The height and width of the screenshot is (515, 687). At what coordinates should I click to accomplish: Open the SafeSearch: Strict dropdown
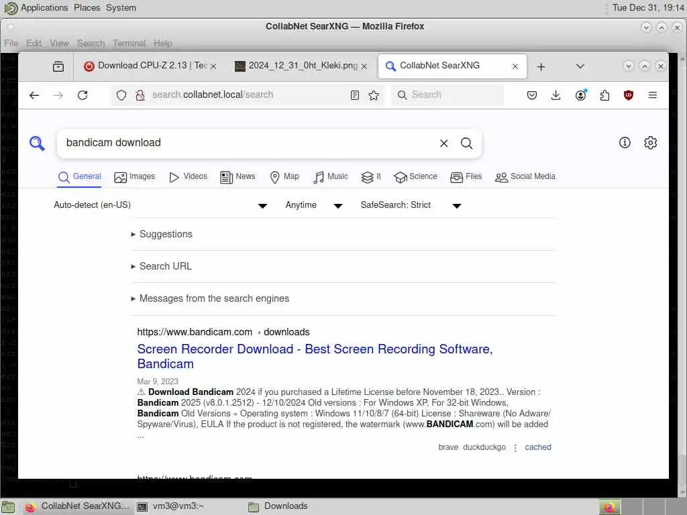pyautogui.click(x=411, y=205)
